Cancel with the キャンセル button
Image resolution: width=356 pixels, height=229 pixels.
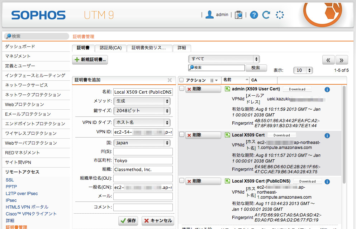coord(158,221)
